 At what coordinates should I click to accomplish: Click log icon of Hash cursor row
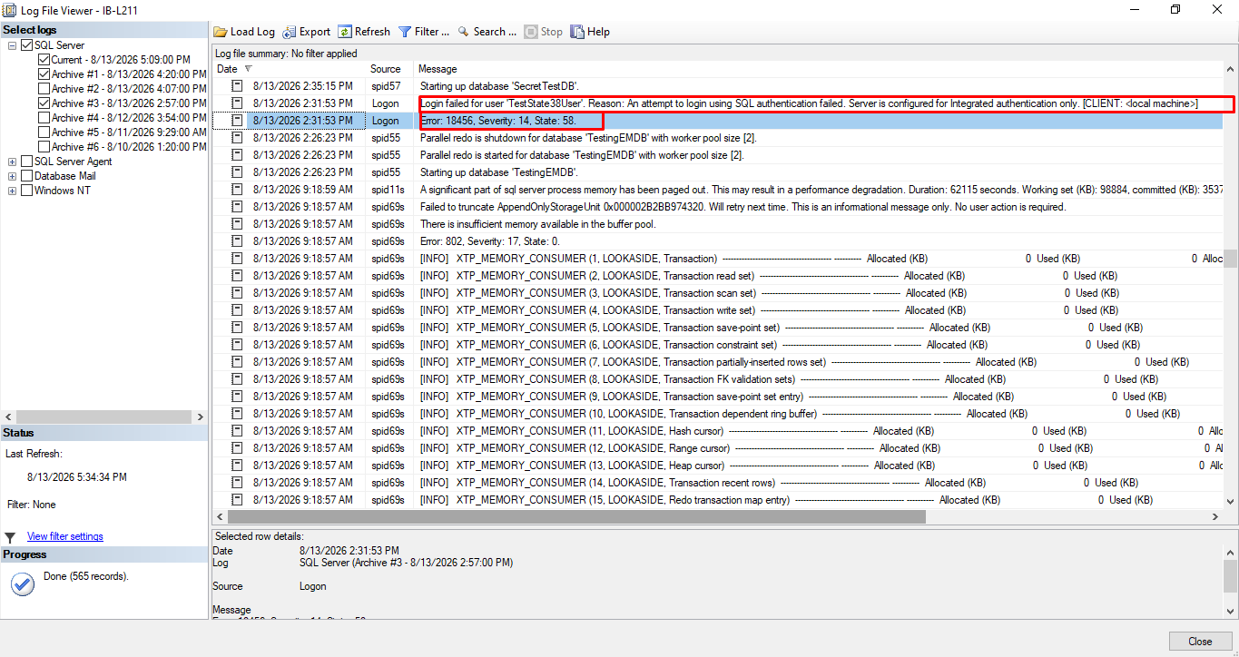pos(237,431)
